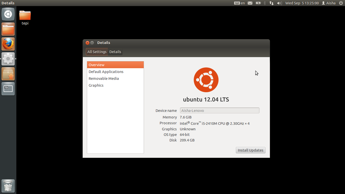The width and height of the screenshot is (345, 194).
Task: Click the Disk value 209.4 GB
Action: coord(187,140)
